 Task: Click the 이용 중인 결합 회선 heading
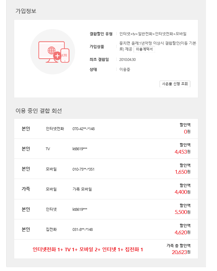point(39,111)
